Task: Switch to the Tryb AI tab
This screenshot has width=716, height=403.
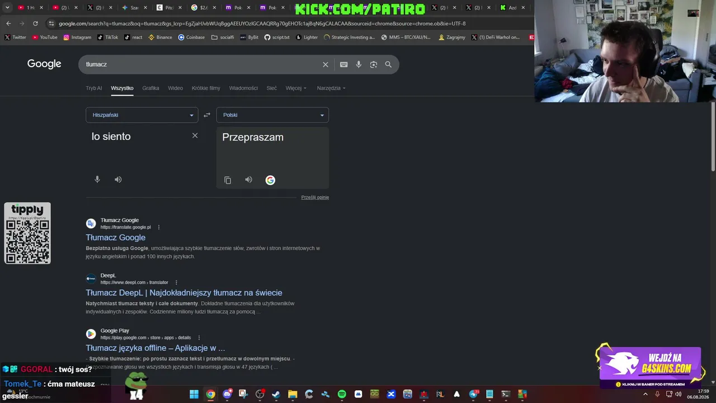Action: (94, 88)
